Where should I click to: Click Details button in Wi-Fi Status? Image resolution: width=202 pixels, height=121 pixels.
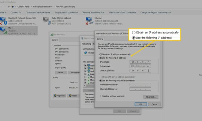point(61,73)
